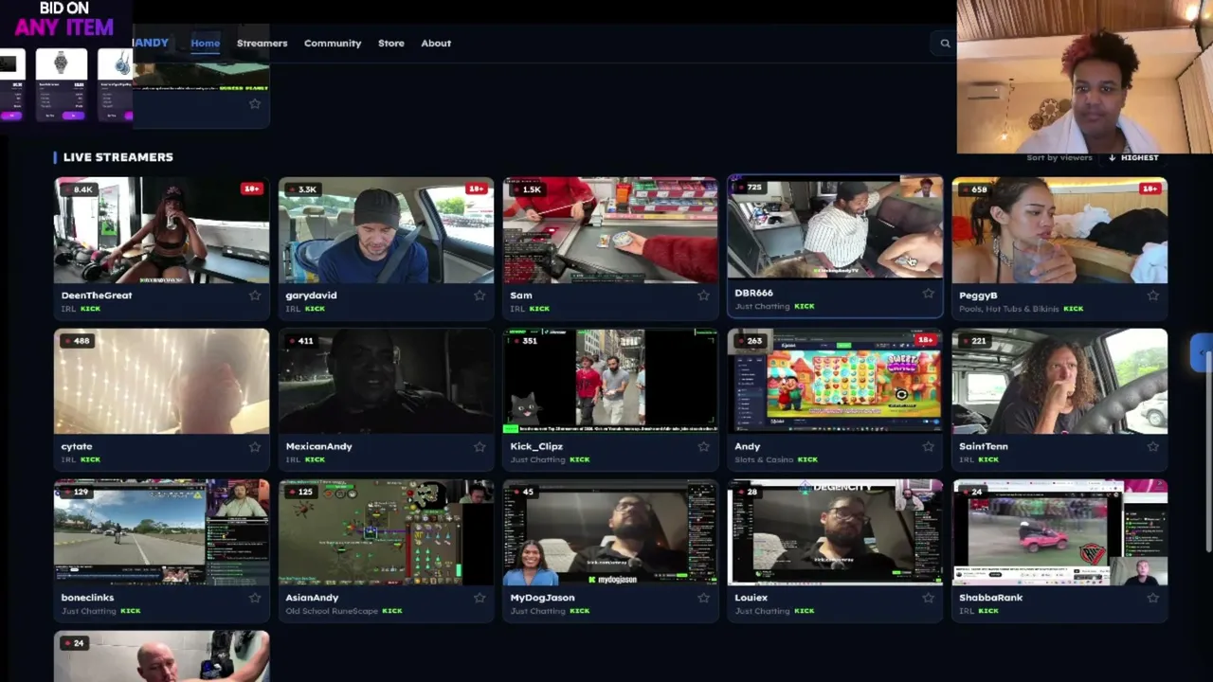Expand the blue side panel tab on the right edge
The image size is (1213, 682).
click(1201, 353)
